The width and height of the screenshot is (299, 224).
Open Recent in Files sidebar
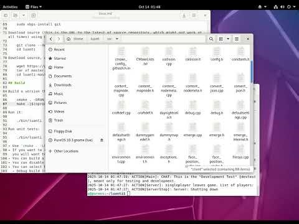tap(76, 50)
